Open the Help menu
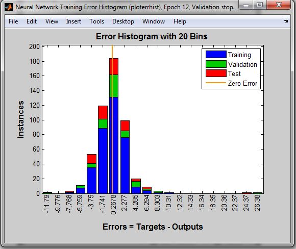 pos(180,21)
